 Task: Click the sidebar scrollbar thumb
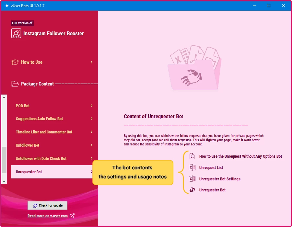4,160
